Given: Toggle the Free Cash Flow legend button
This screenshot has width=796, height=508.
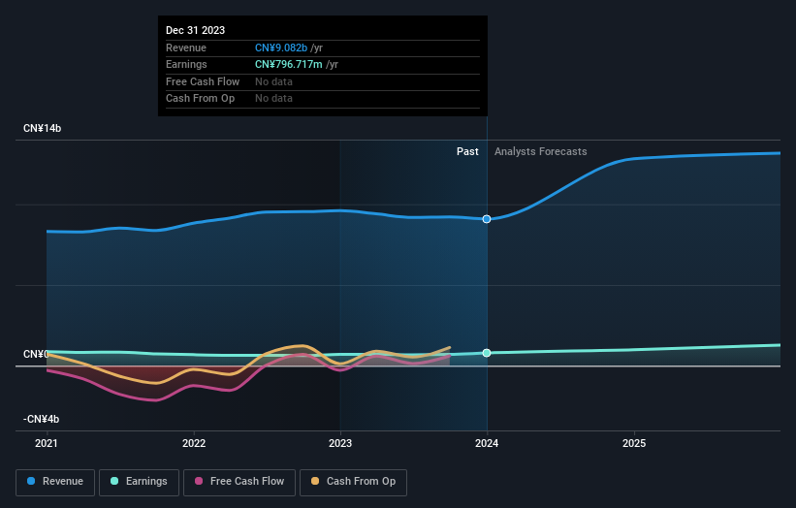Looking at the screenshot, I should (x=239, y=482).
